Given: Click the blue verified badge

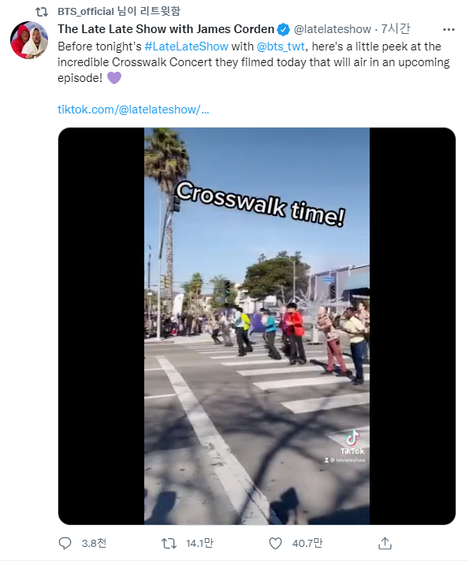Looking at the screenshot, I should (283, 29).
